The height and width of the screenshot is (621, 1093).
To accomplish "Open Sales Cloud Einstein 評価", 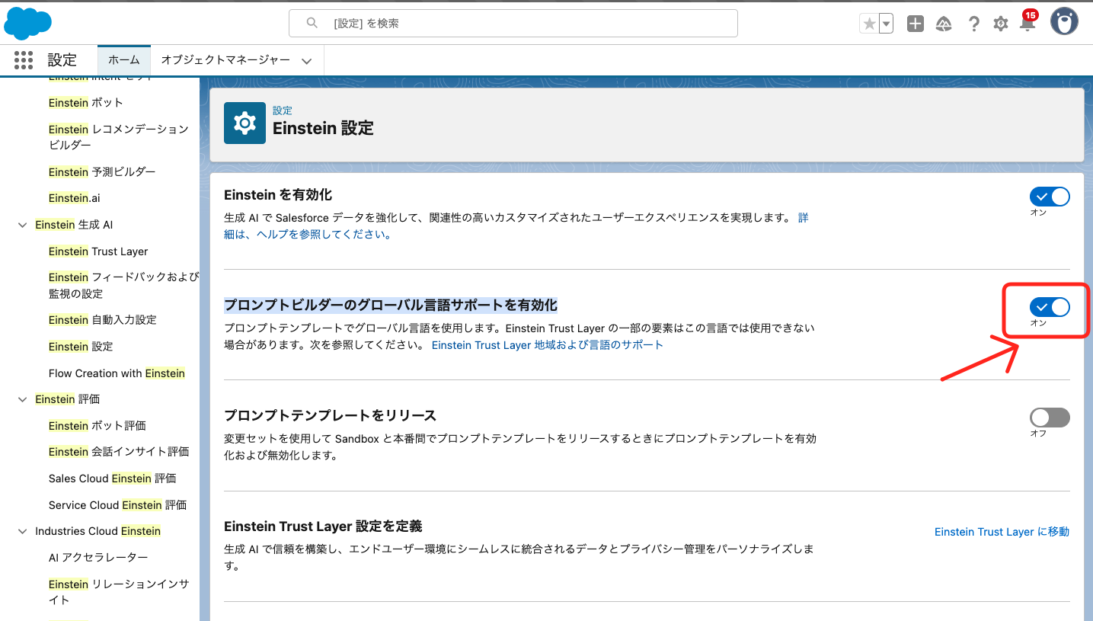I will pos(113,479).
